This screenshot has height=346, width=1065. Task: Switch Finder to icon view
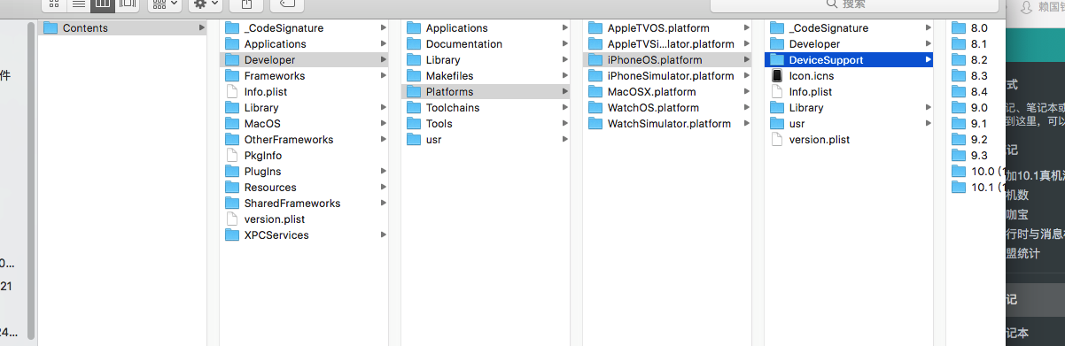point(53,4)
